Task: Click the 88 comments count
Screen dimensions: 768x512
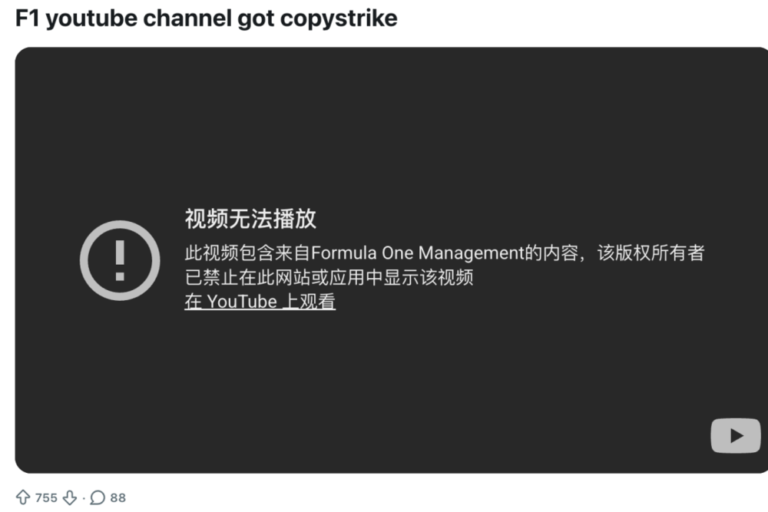Action: (118, 498)
